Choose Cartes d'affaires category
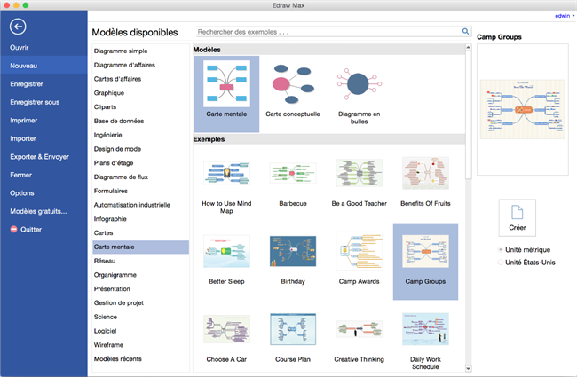This screenshot has width=577, height=377. point(117,79)
